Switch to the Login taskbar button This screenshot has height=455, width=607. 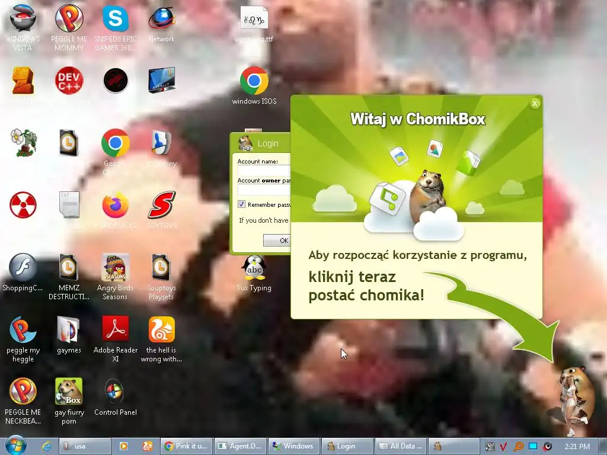coord(347,446)
